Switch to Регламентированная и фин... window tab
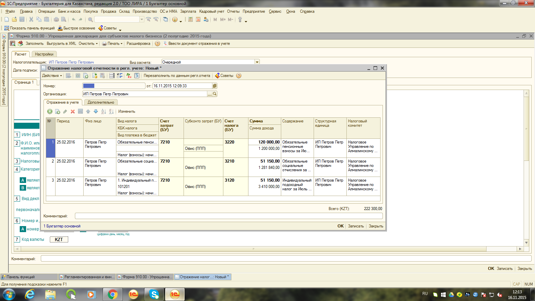This screenshot has height=301, width=535. (87, 277)
